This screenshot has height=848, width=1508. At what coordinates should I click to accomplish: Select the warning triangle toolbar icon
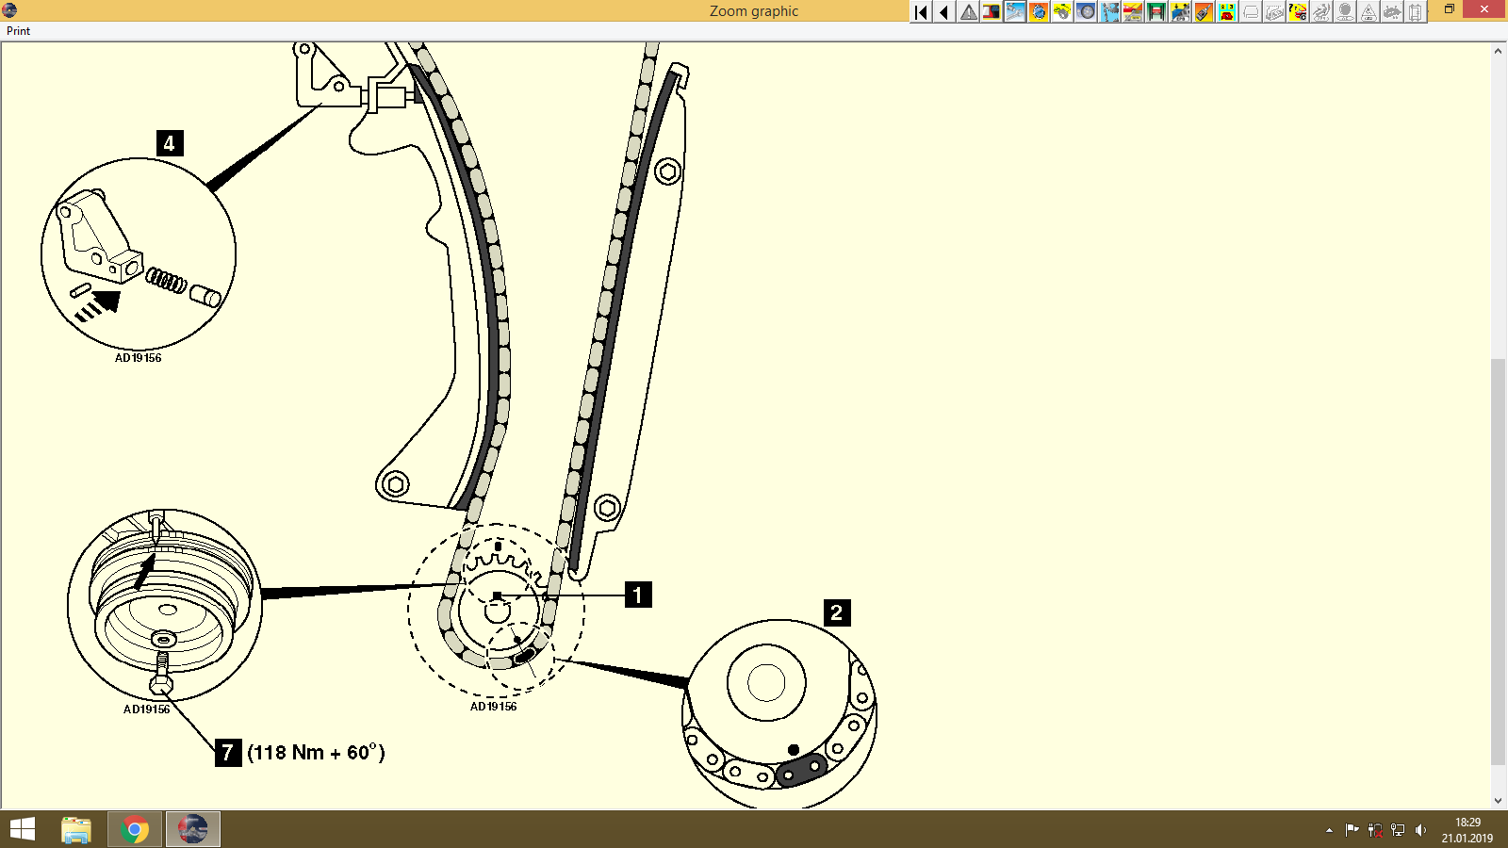(967, 12)
